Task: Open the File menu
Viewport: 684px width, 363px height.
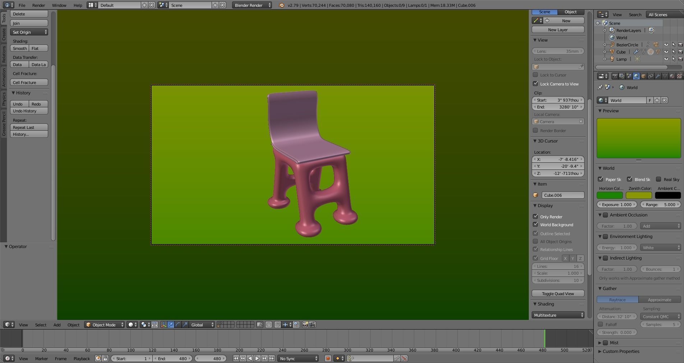Action: pos(22,5)
